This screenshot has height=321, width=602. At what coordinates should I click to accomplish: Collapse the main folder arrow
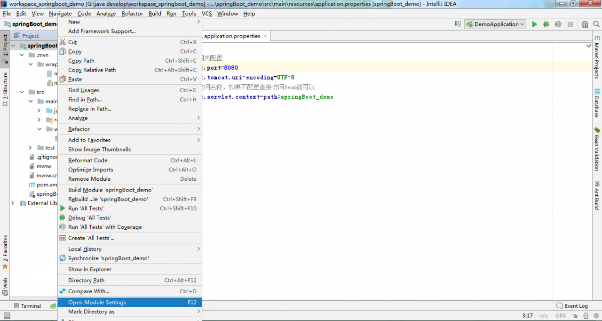(x=31, y=101)
